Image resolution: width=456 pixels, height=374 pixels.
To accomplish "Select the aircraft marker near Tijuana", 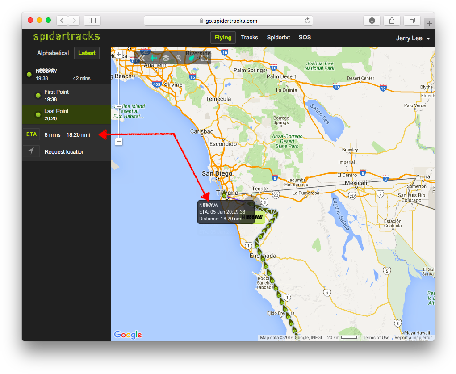I will point(224,194).
